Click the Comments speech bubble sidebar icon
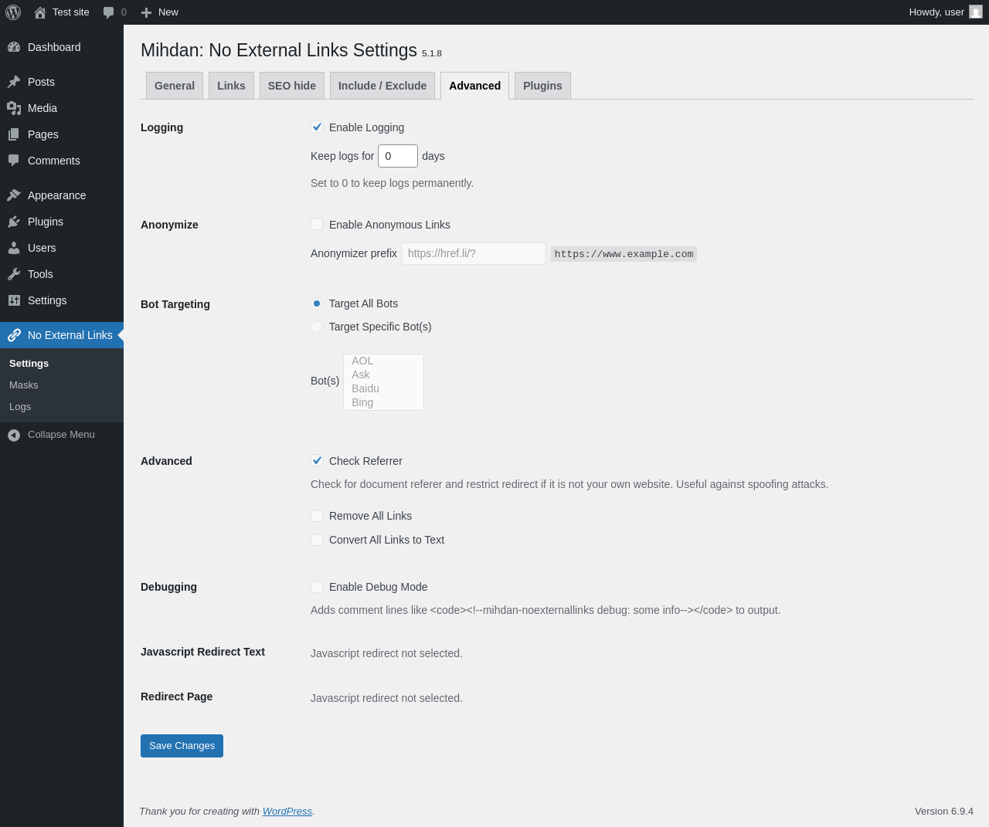Screen dimensions: 989x827 pyautogui.click(x=14, y=161)
